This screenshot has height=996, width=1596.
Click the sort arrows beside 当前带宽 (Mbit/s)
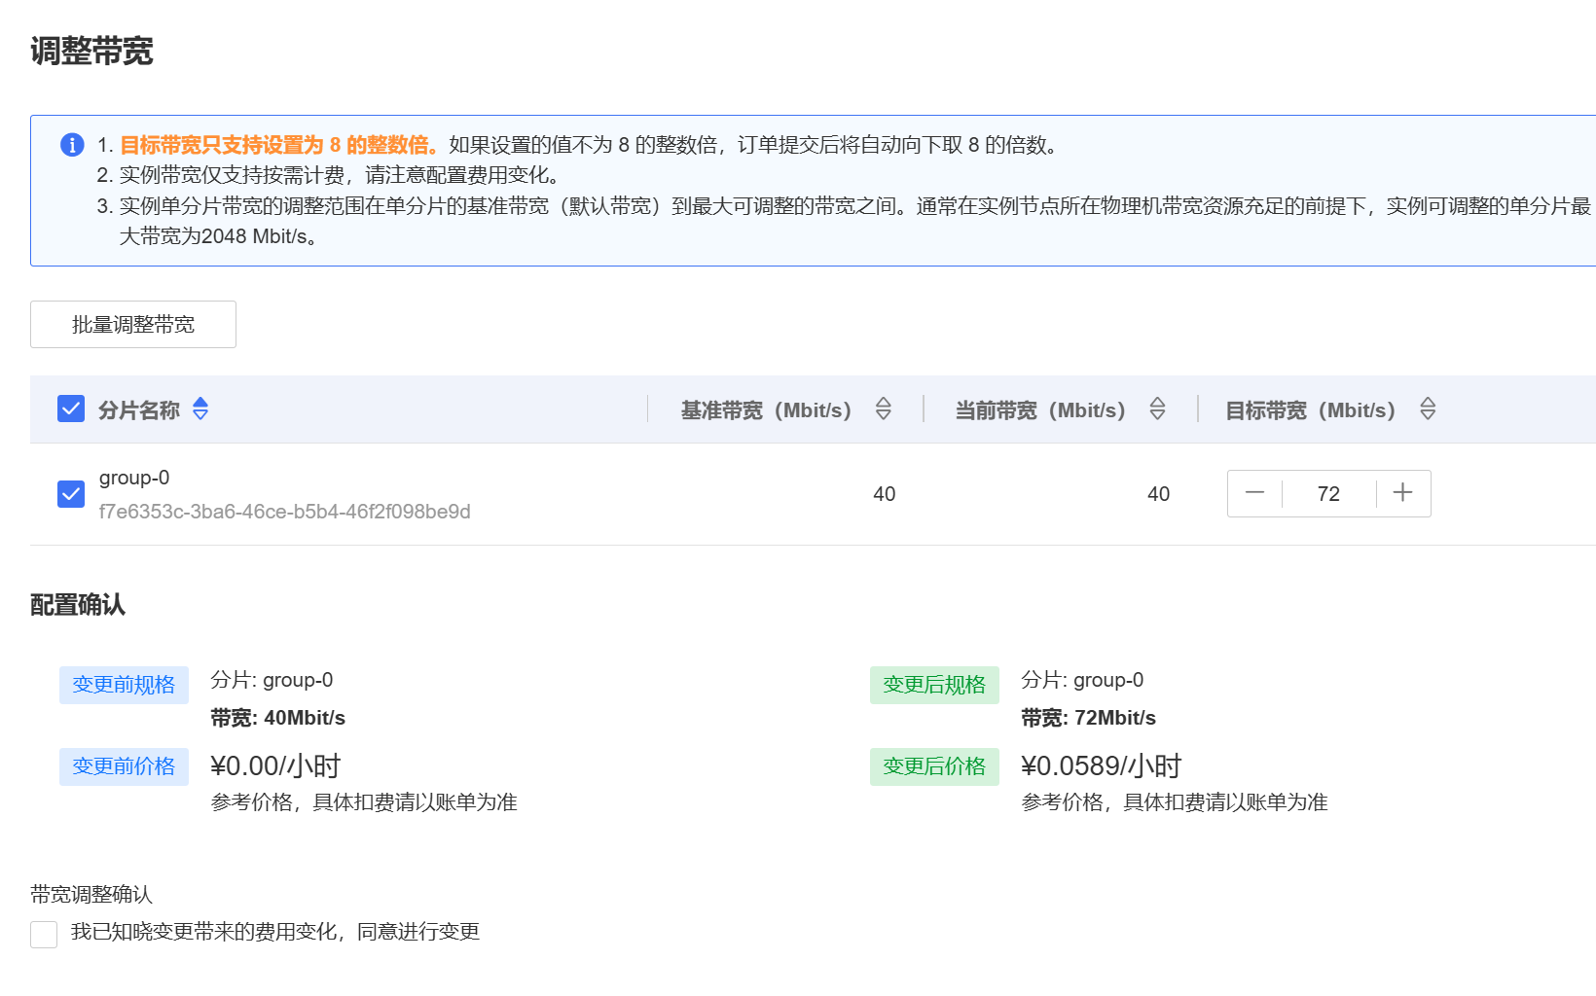point(1157,409)
